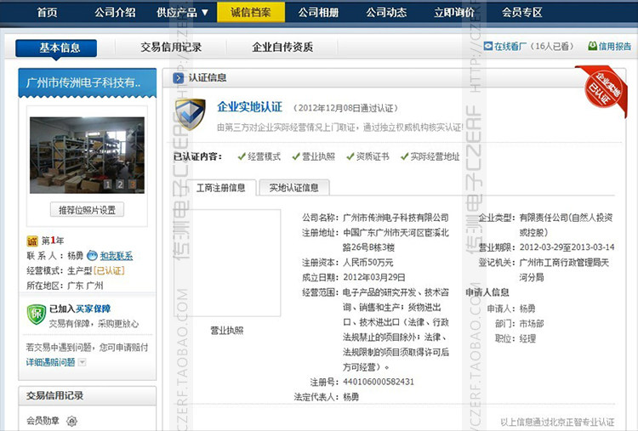Click the 以上信息通过北京正智专业认证 footer note
This screenshot has height=431, width=638.
pos(557,422)
